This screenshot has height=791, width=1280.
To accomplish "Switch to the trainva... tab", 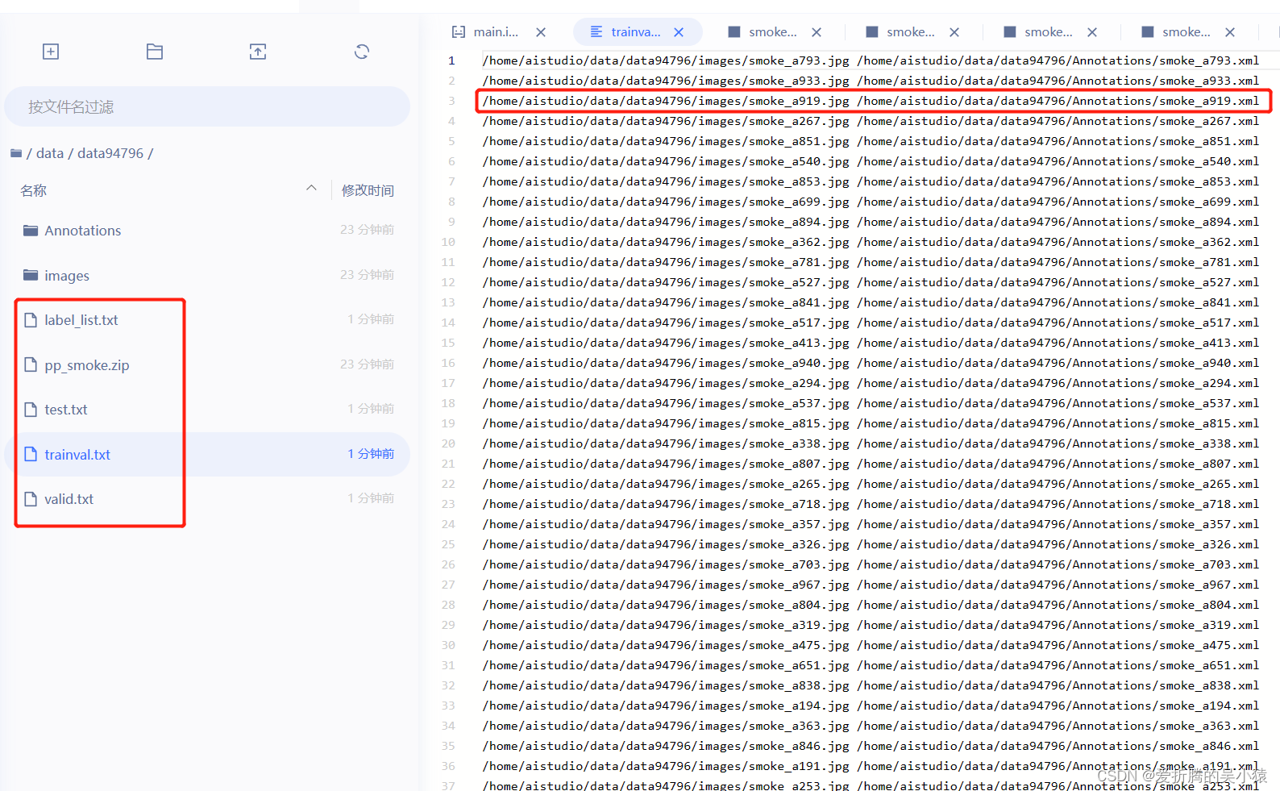I will tap(635, 32).
